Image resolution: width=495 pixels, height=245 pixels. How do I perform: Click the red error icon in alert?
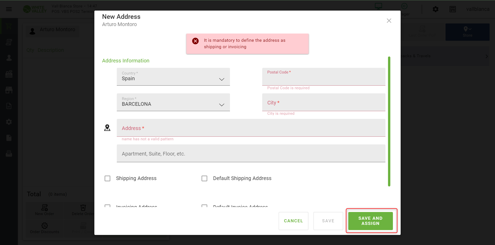pyautogui.click(x=195, y=41)
